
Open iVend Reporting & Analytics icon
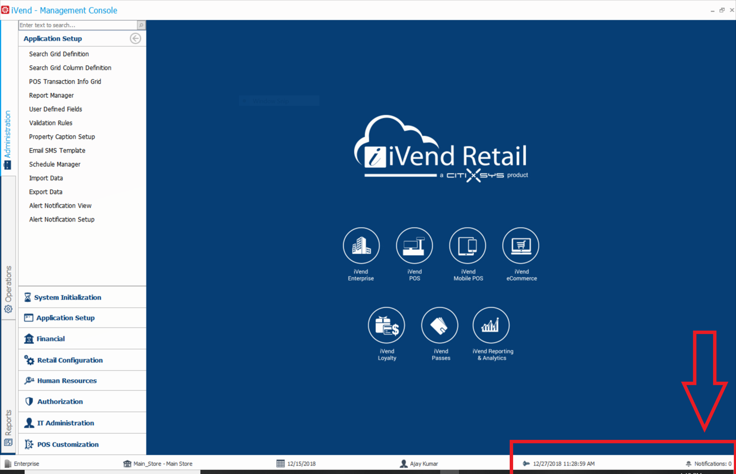[x=491, y=325]
